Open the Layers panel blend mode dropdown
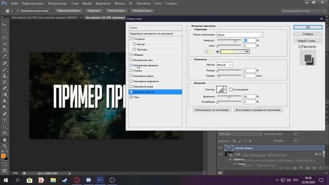329x185 pixels. [240, 134]
